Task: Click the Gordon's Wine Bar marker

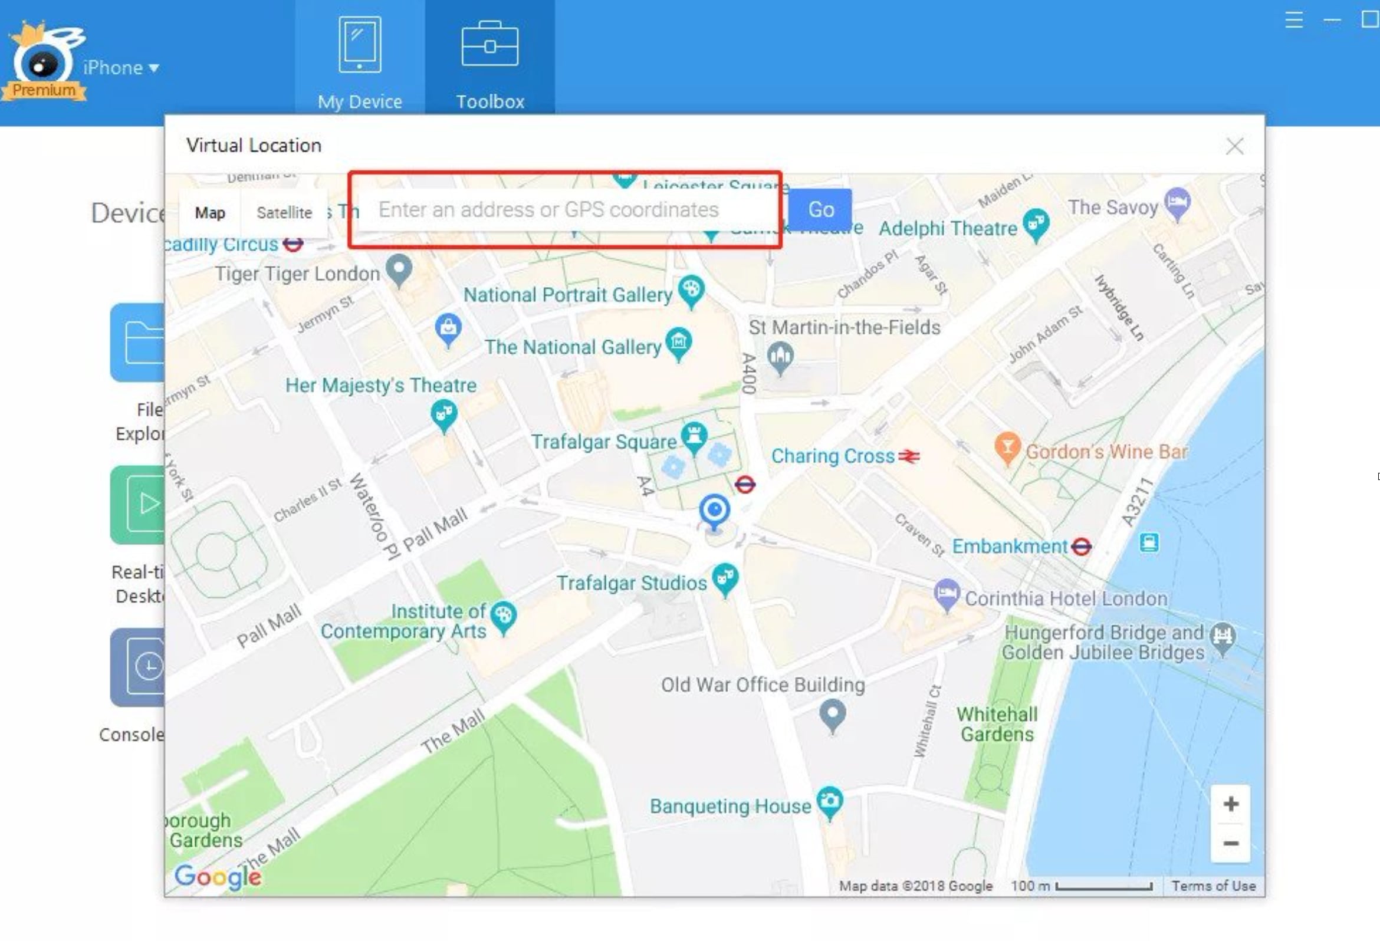Action: [1007, 446]
